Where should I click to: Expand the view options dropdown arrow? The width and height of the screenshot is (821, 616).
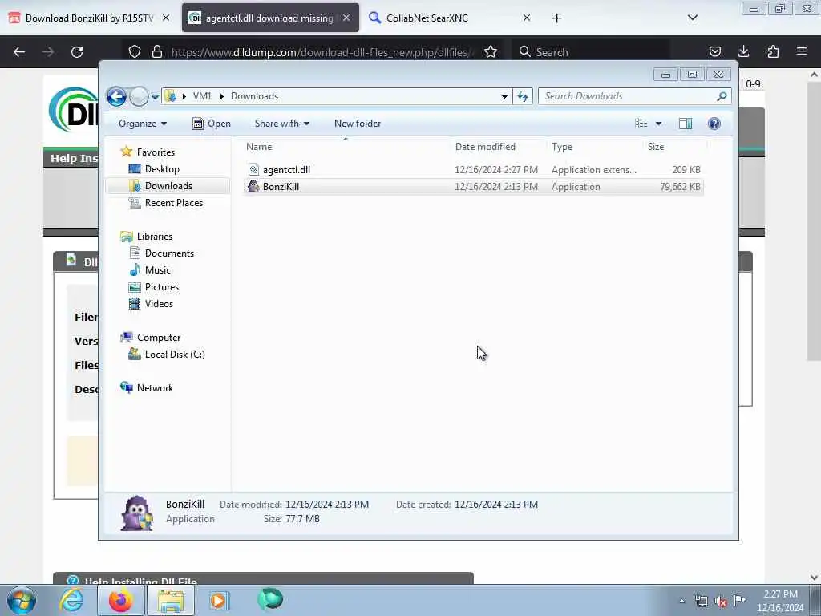click(x=659, y=124)
